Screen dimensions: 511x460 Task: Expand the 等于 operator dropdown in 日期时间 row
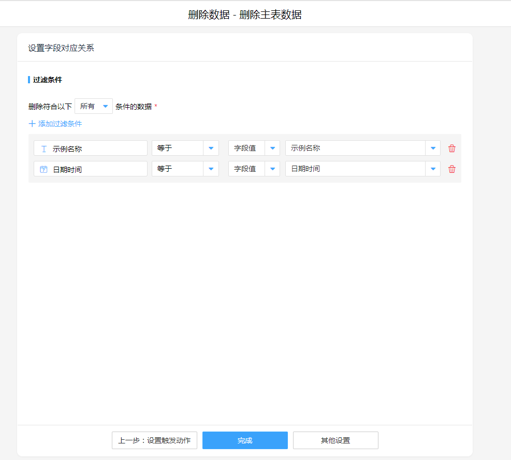(x=211, y=169)
